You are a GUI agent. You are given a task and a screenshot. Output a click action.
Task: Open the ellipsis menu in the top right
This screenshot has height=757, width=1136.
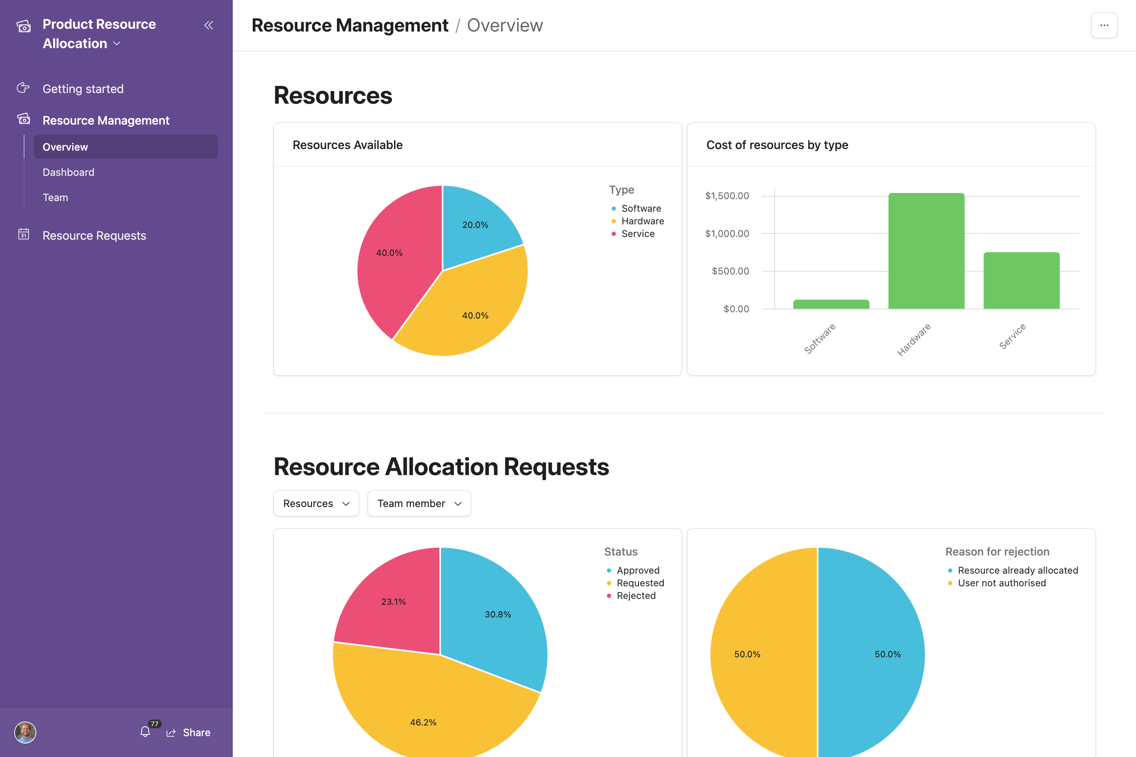(x=1104, y=25)
